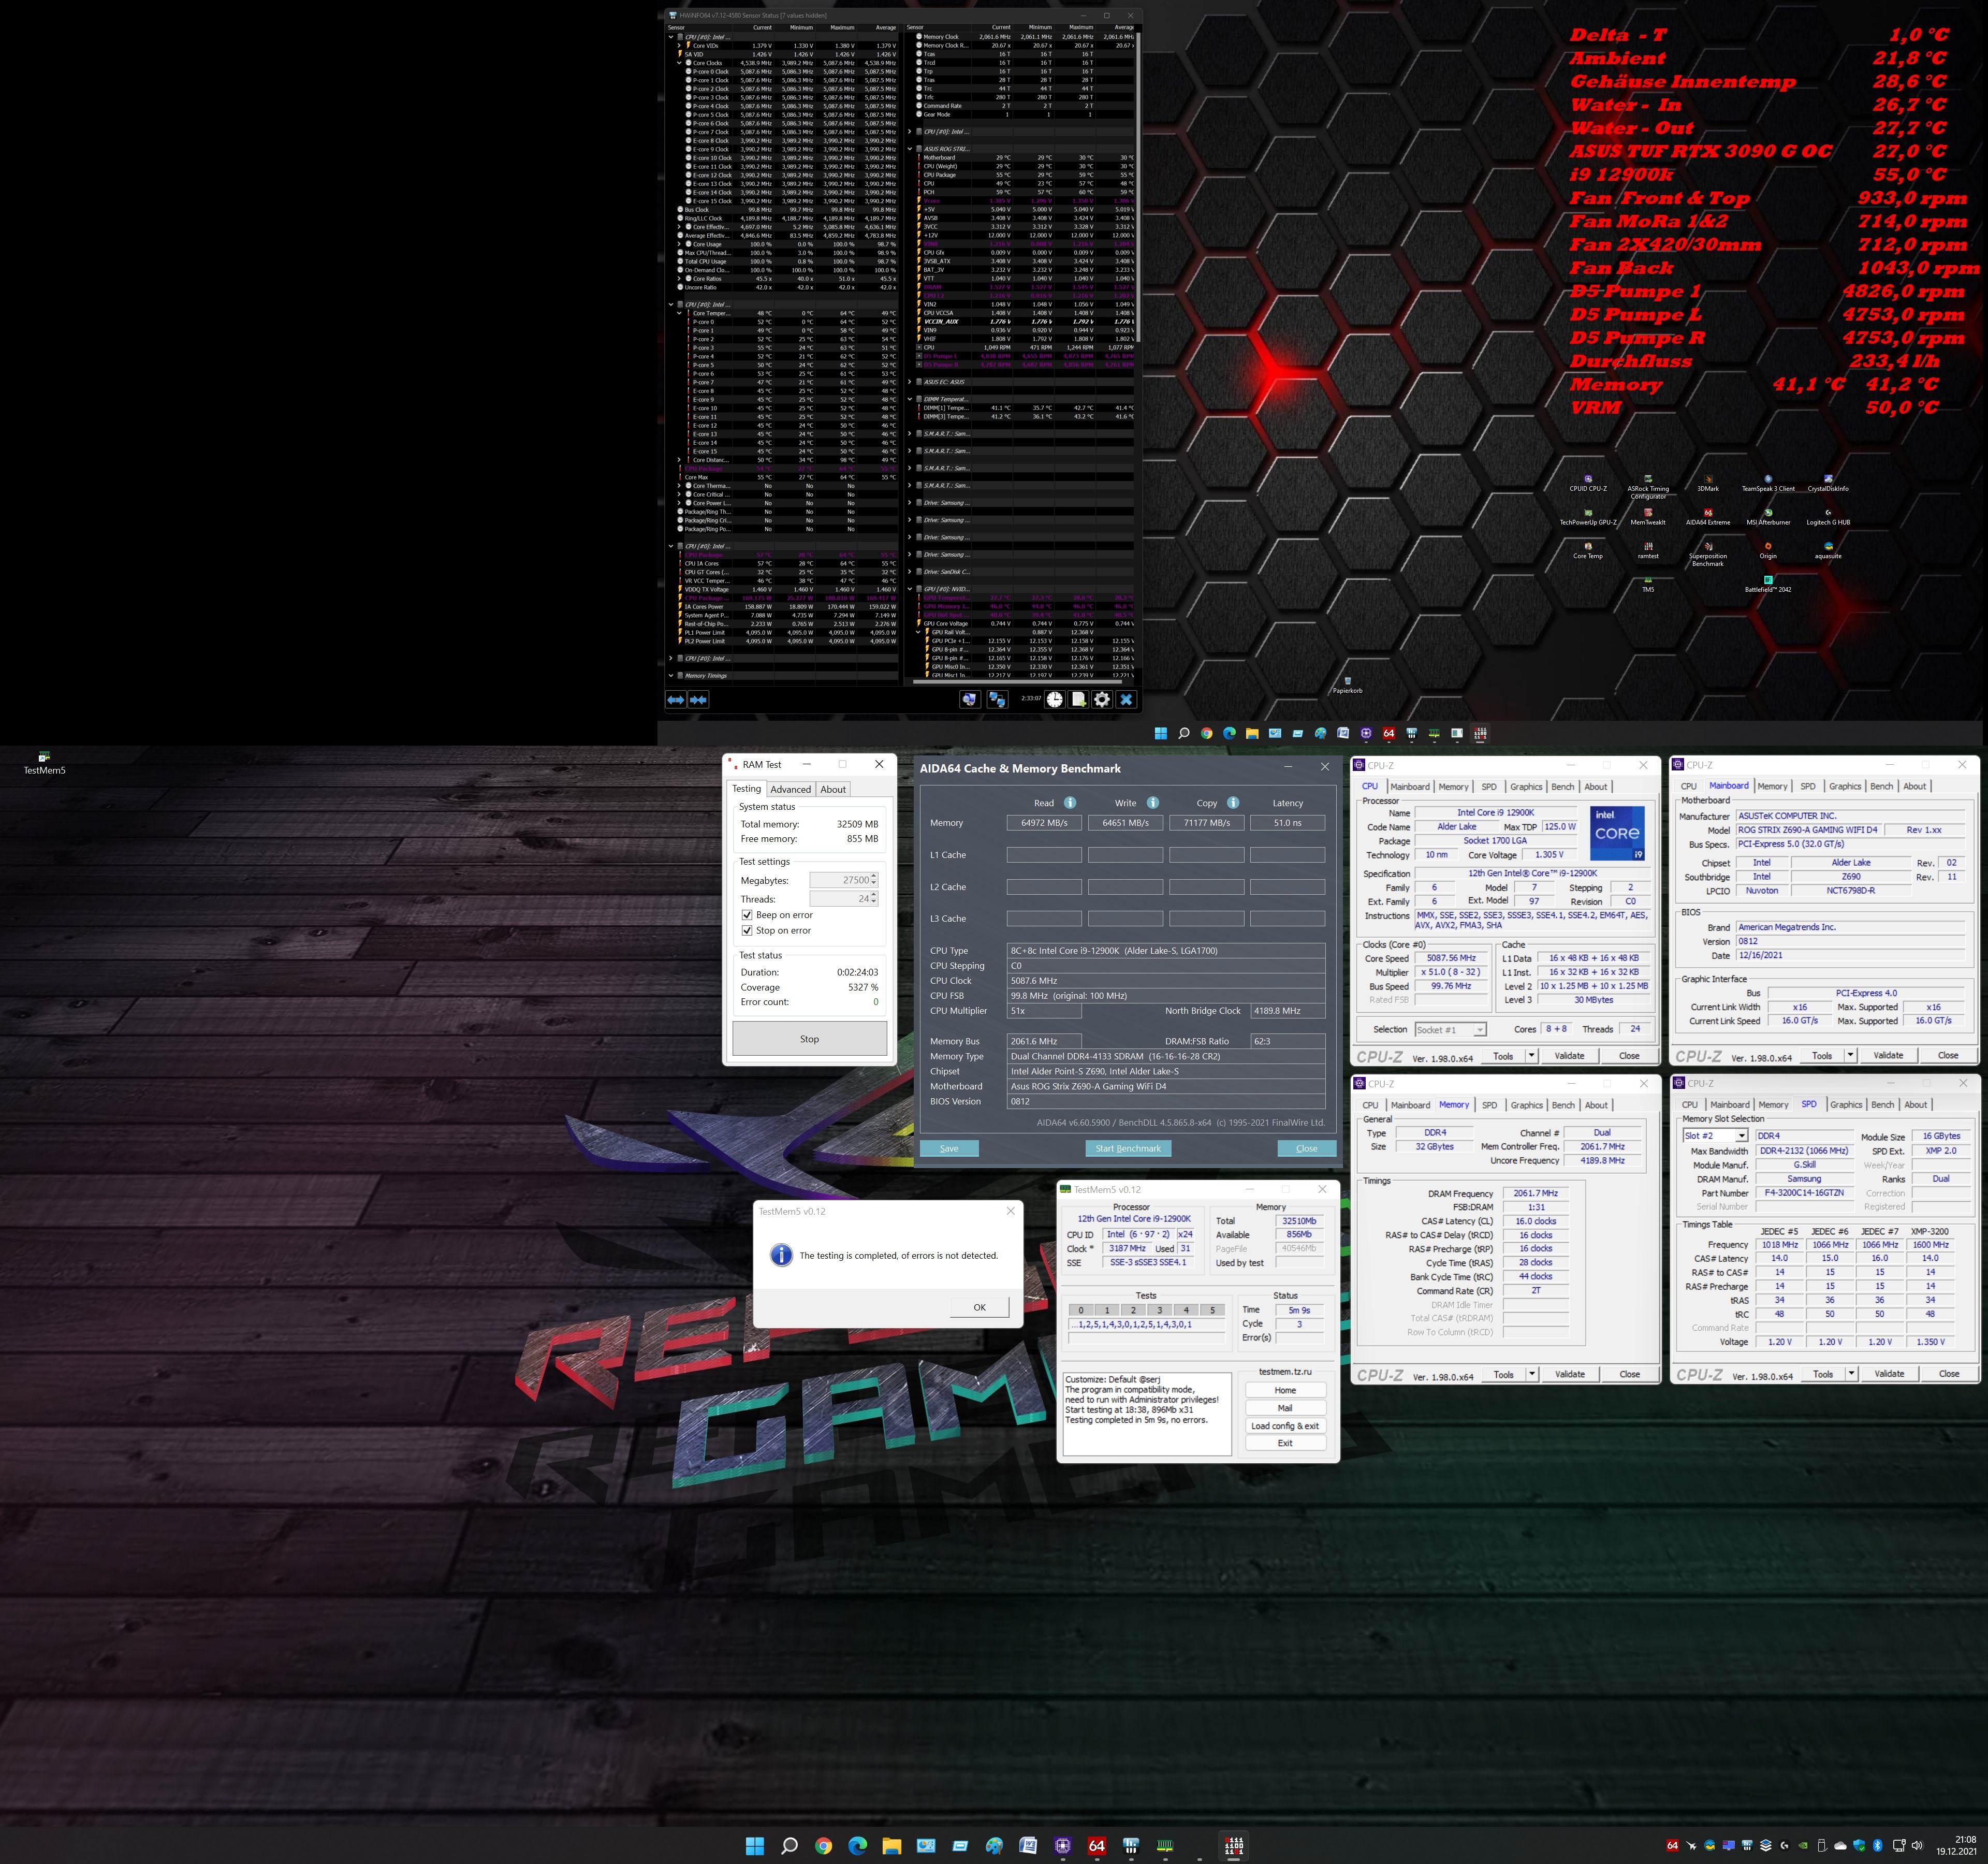This screenshot has height=1864, width=1988.
Task: Open Battlefield 2042 desktop shortcut
Action: coord(1768,584)
